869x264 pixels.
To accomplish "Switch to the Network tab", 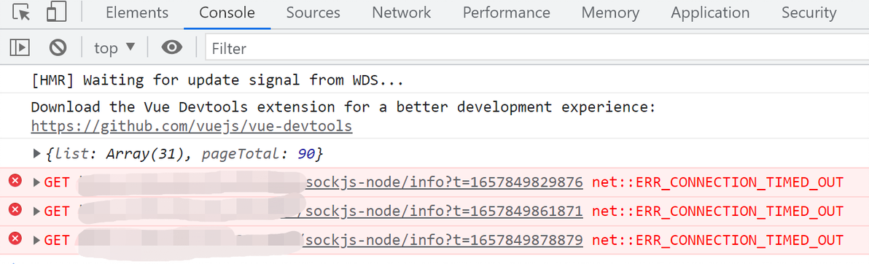I will pyautogui.click(x=401, y=12).
